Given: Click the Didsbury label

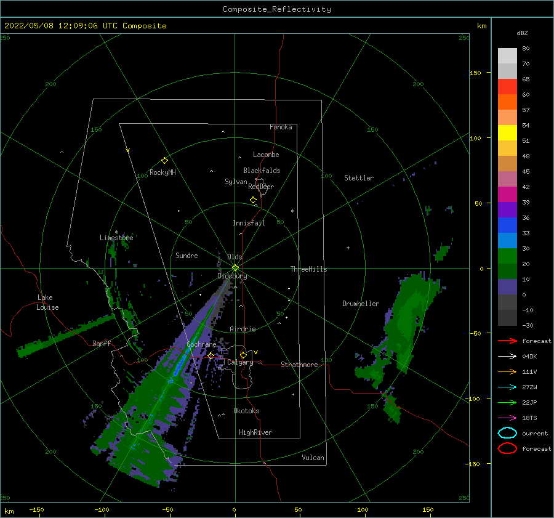Looking at the screenshot, I should [x=233, y=276].
